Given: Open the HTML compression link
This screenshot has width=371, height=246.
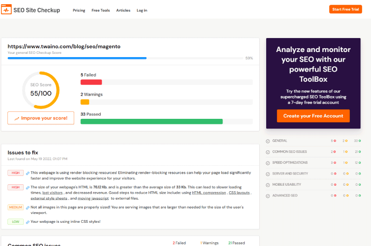Looking at the screenshot, I should coord(209,193).
